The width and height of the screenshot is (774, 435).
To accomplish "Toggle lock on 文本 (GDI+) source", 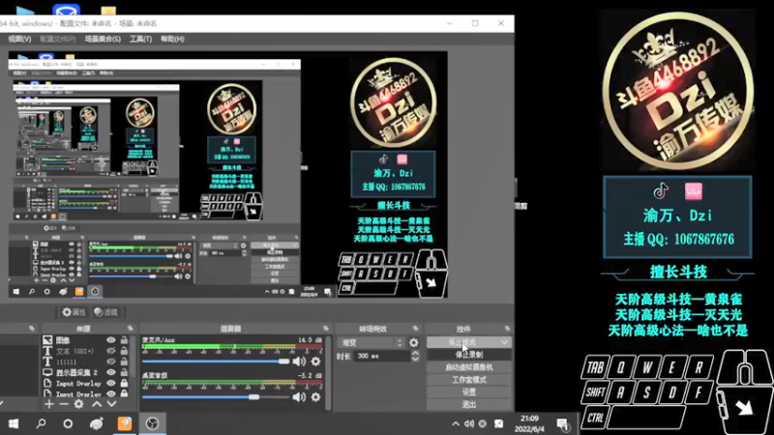I will tap(124, 351).
